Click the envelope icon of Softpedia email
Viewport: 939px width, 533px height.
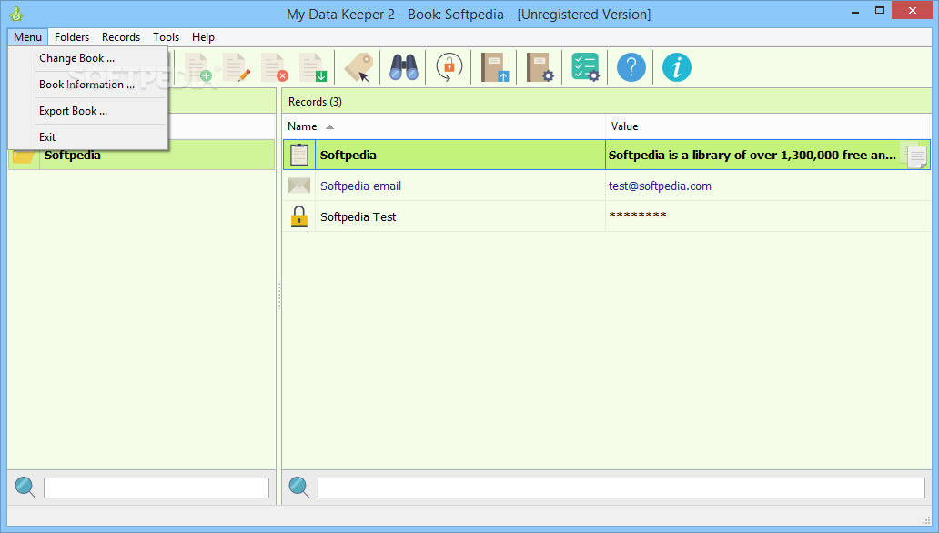[298, 186]
